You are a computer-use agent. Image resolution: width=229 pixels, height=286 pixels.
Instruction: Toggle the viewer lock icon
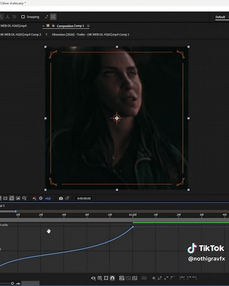click(53, 26)
